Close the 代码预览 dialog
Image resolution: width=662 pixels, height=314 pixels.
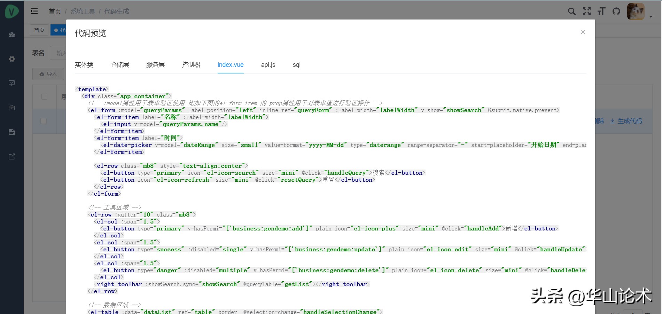coord(583,32)
